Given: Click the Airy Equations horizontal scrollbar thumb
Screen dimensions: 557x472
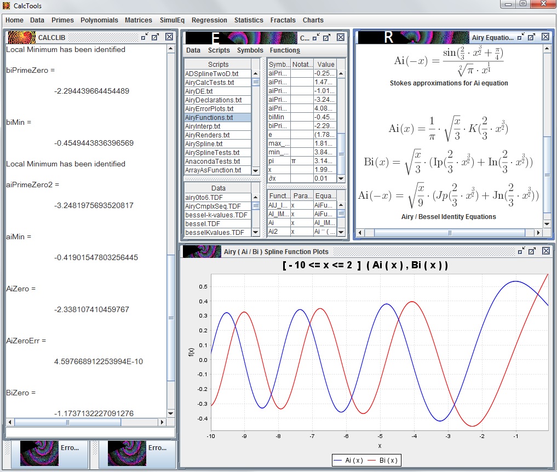Looking at the screenshot, I should pos(450,233).
